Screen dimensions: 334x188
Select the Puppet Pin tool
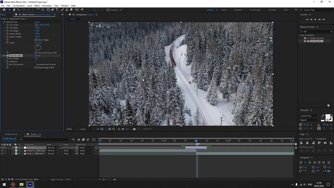[82, 10]
